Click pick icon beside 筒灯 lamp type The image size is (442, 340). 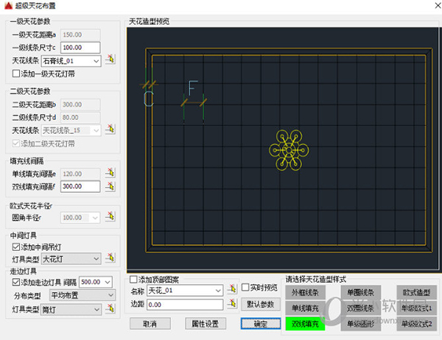pyautogui.click(x=110, y=309)
